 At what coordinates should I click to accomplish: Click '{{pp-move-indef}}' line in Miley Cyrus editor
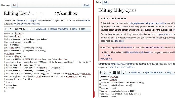pos(108,80)
